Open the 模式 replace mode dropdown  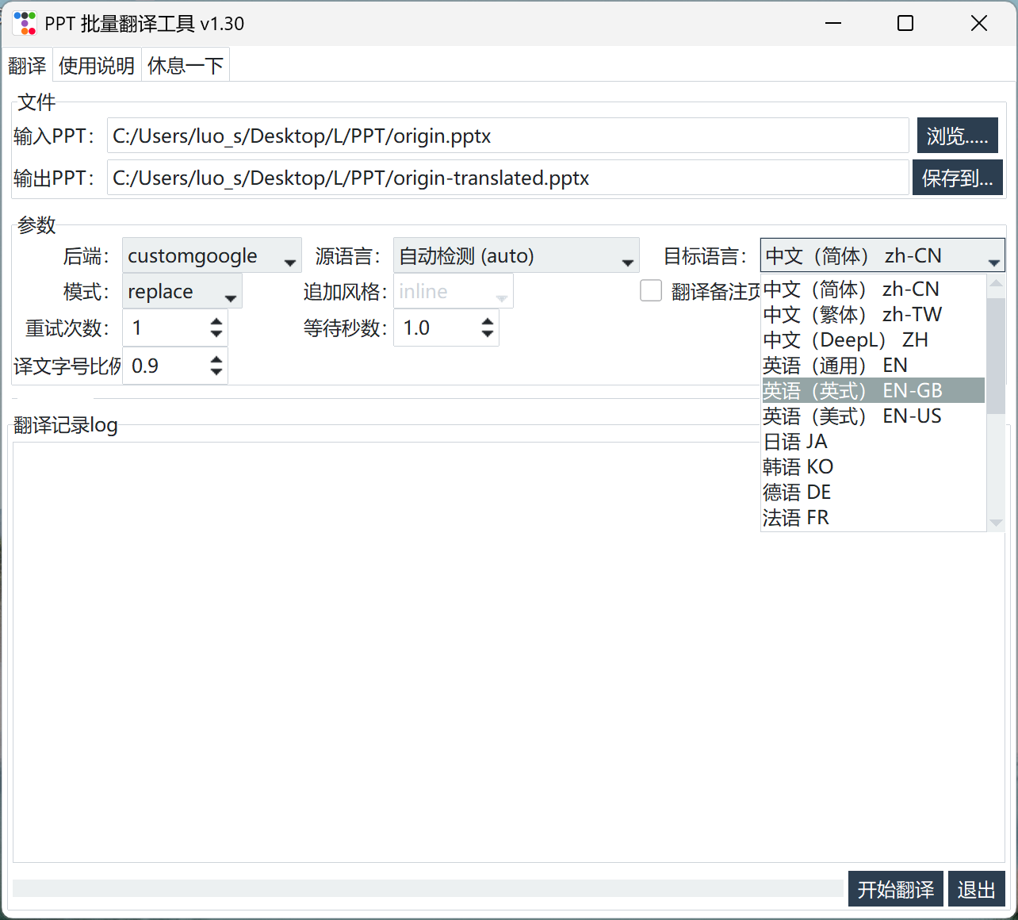point(182,292)
